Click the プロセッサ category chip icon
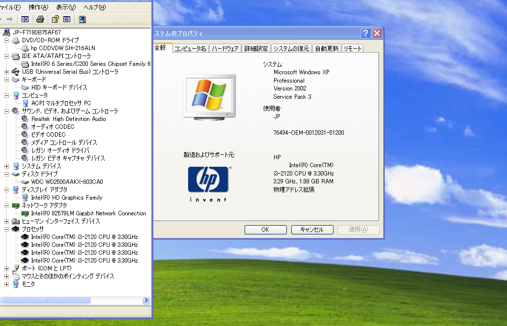Screen dimensions: 507x326 (16, 229)
